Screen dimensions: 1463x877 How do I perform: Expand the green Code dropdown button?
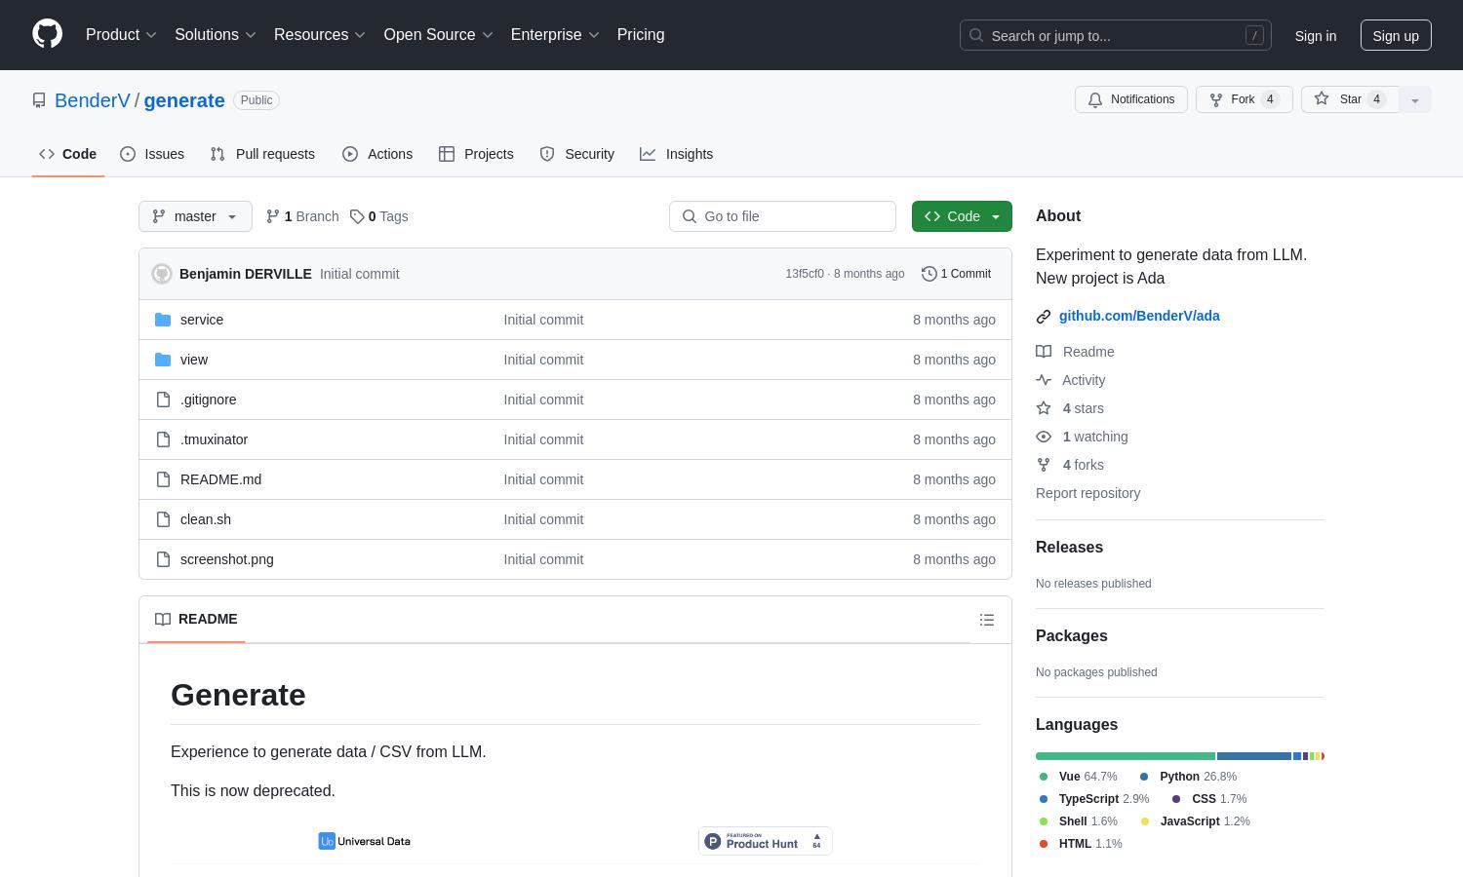(962, 216)
